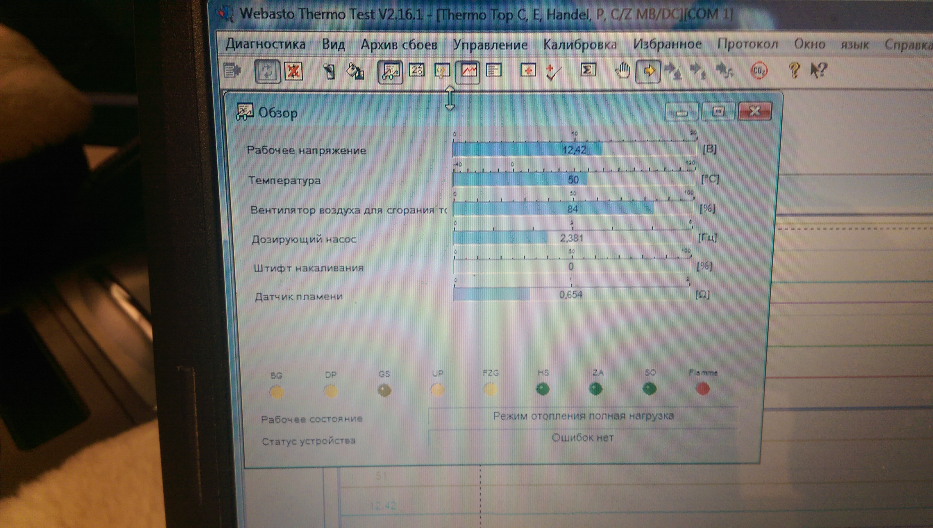Image resolution: width=933 pixels, height=528 pixels.
Task: Open the Протокол menu
Action: pyautogui.click(x=748, y=44)
